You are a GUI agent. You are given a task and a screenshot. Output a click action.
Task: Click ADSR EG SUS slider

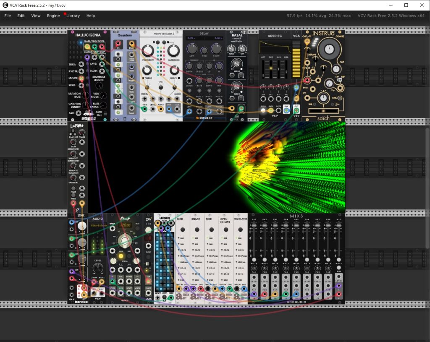279,69
